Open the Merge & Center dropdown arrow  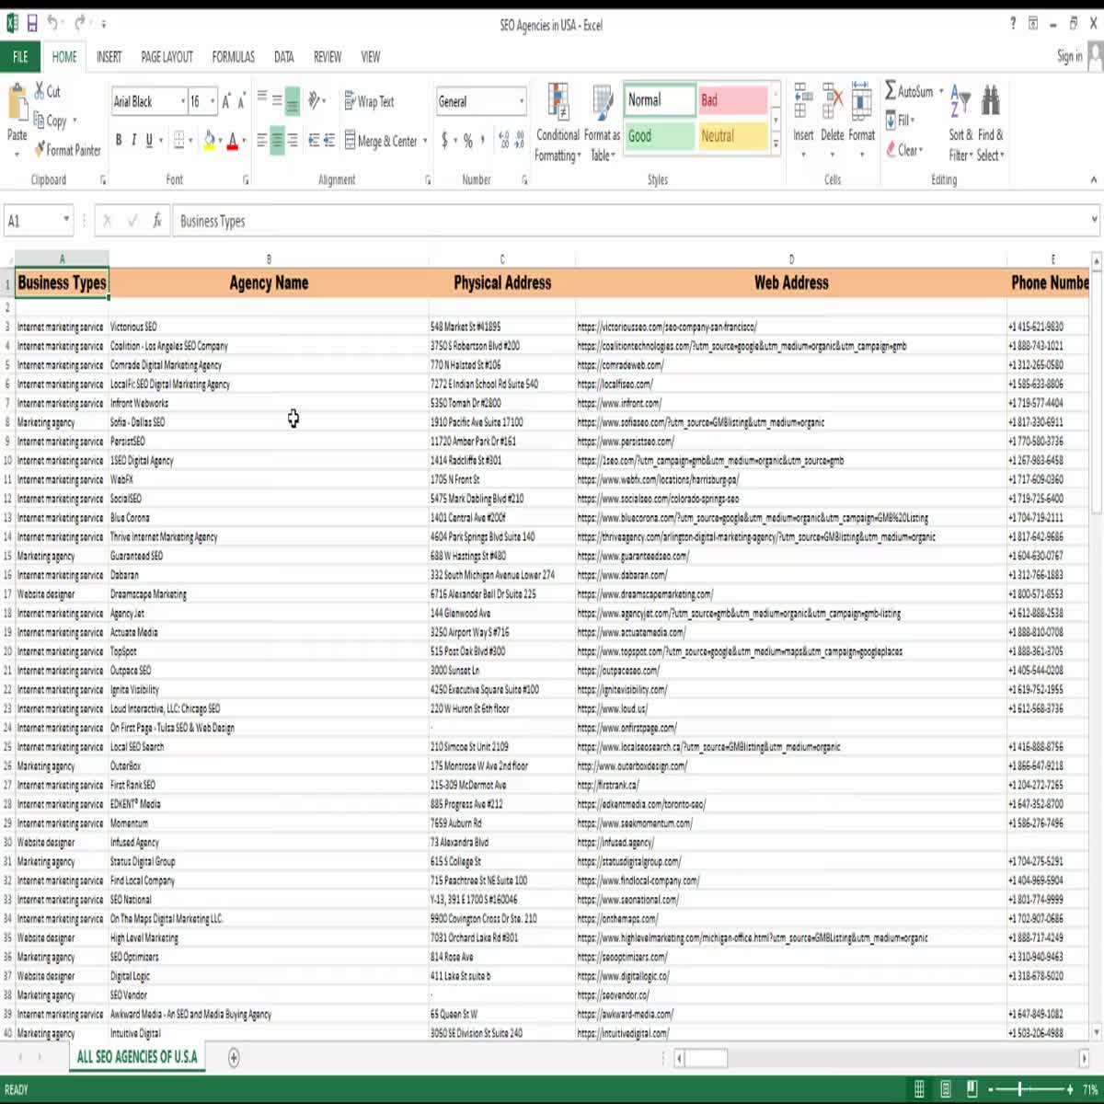[x=425, y=142]
